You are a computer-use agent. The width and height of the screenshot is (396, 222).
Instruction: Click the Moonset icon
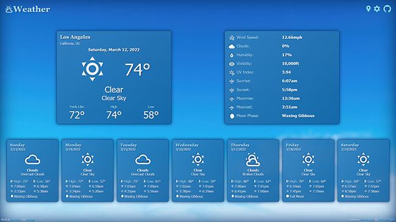pos(232,108)
